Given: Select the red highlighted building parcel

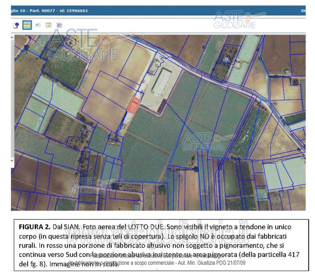Looking at the screenshot, I should tap(134, 105).
